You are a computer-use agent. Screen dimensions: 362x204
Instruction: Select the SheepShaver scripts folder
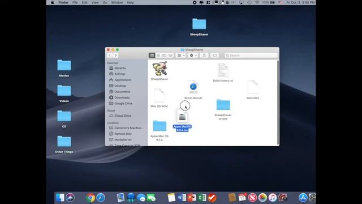[223, 105]
